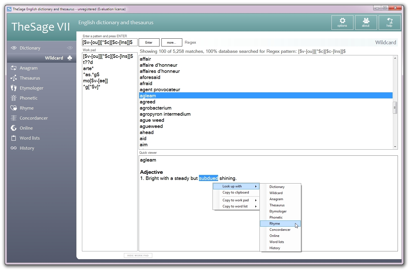The image size is (409, 270).
Task: Click the results list scroll-up arrow
Action: [395, 58]
